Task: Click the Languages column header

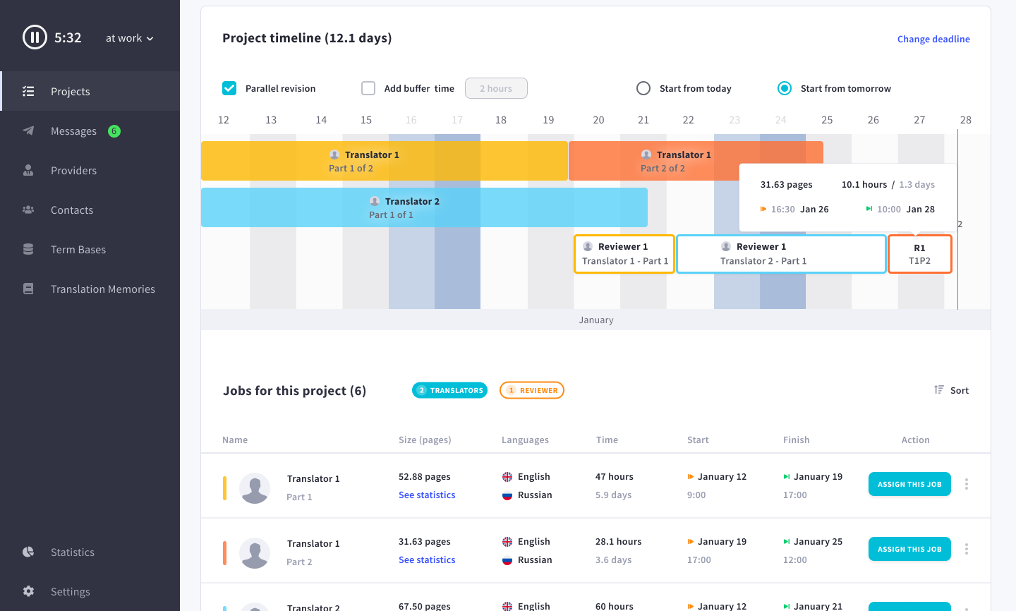Action: (525, 440)
